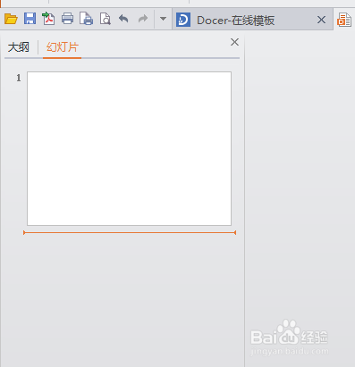Redo the last undone action
The width and height of the screenshot is (355, 367).
143,19
